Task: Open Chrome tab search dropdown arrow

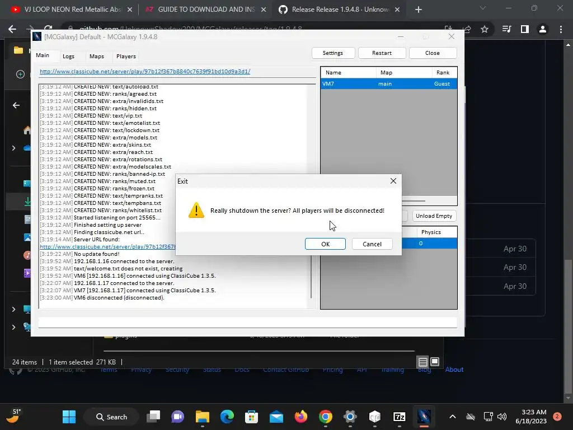Action: point(483,8)
